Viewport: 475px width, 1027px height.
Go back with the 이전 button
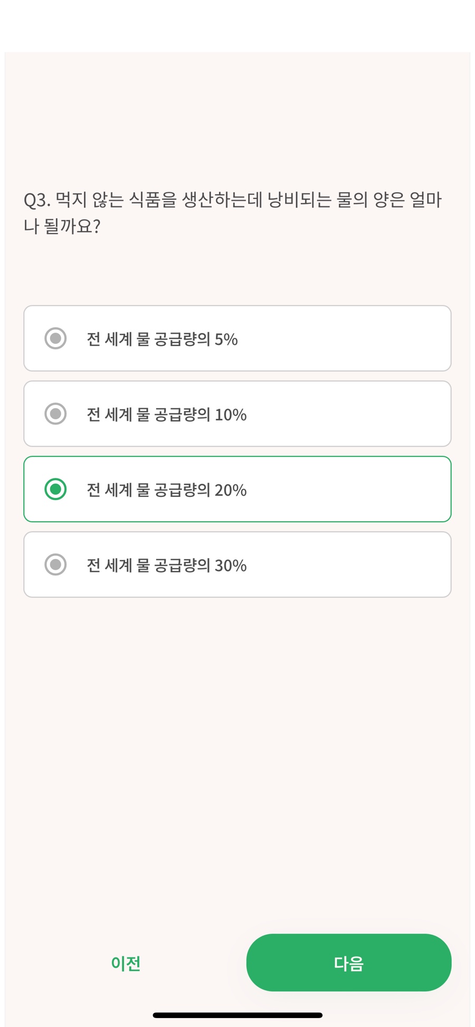126,963
